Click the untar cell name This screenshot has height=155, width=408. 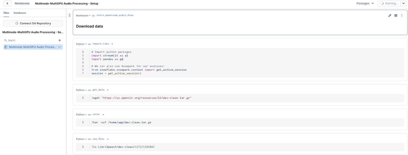point(96,114)
